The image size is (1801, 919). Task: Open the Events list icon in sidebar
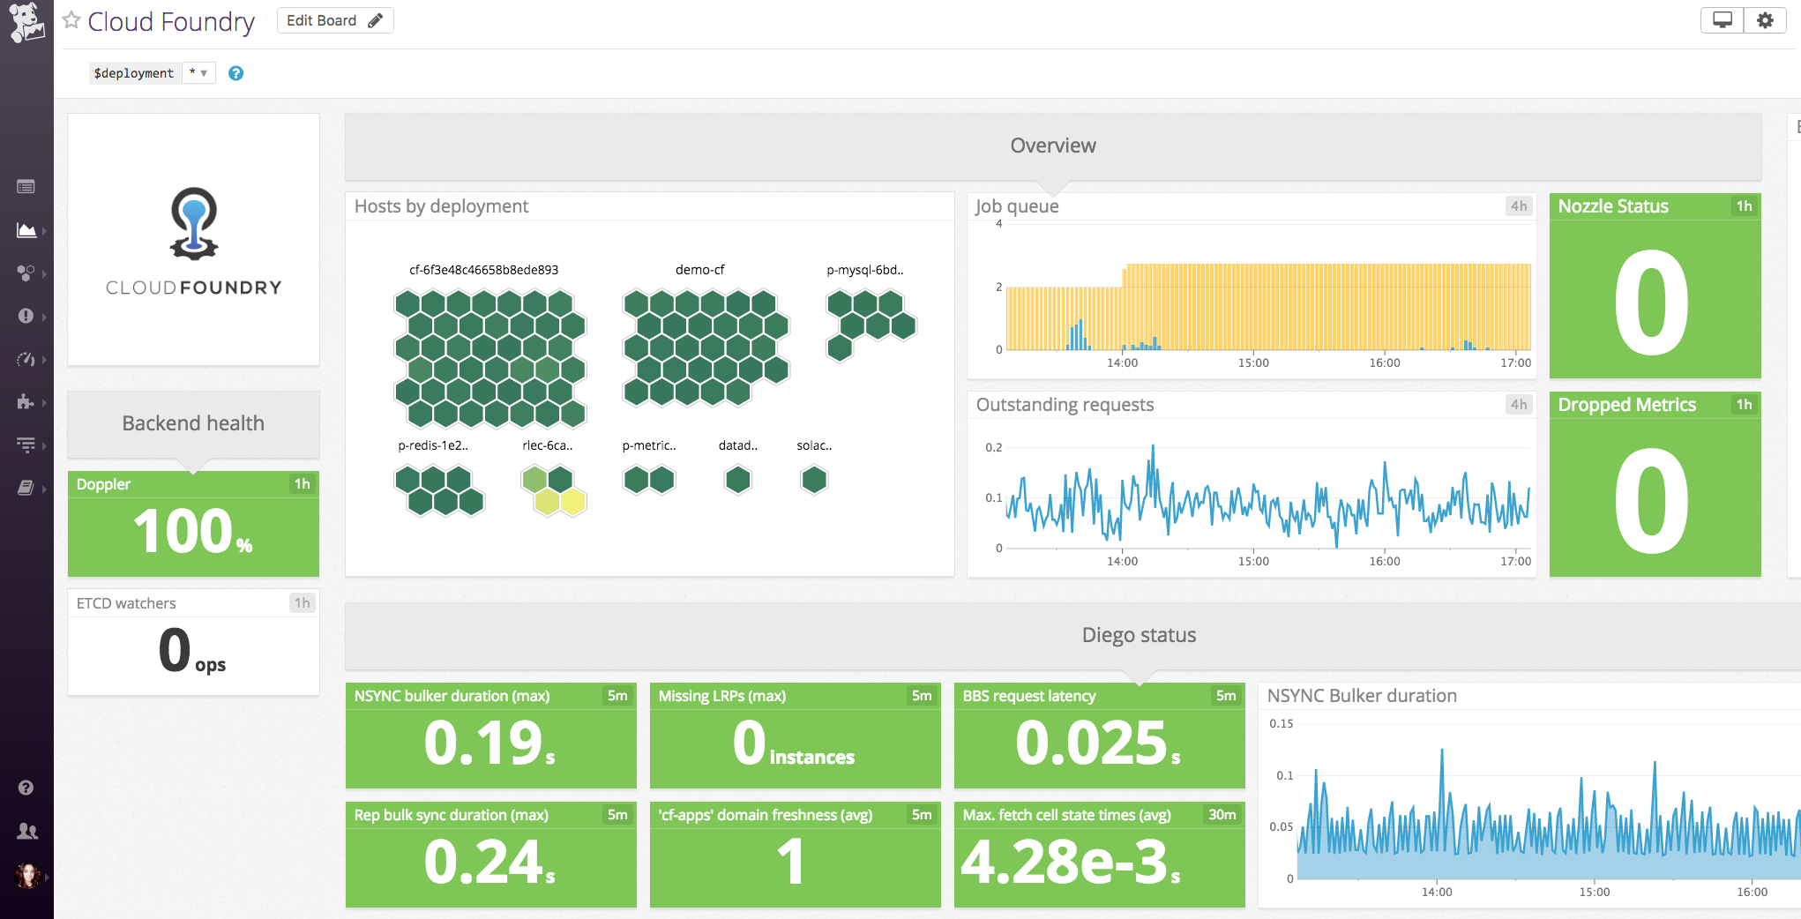coord(26,186)
